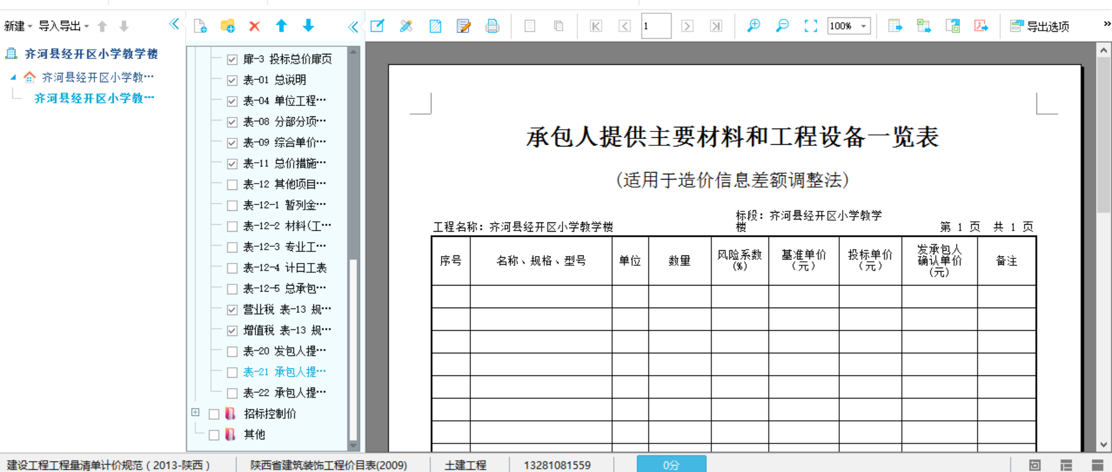The width and height of the screenshot is (1112, 472).
Task: Go to last page button
Action: pyautogui.click(x=716, y=26)
